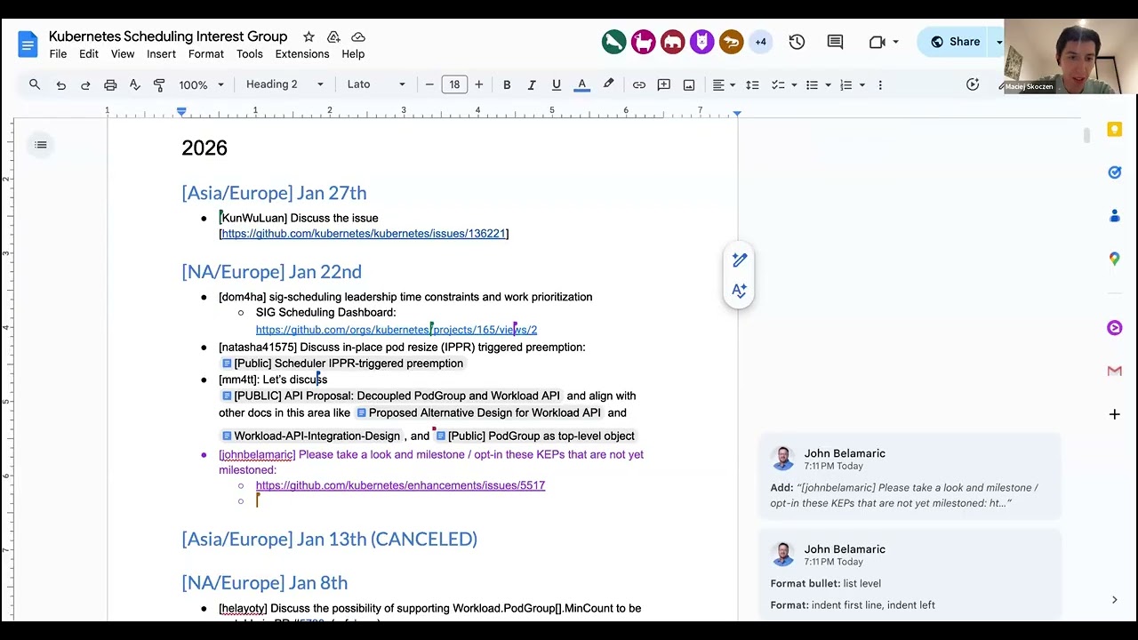Click the green collaborator avatar
The width and height of the screenshot is (1138, 640).
(613, 42)
